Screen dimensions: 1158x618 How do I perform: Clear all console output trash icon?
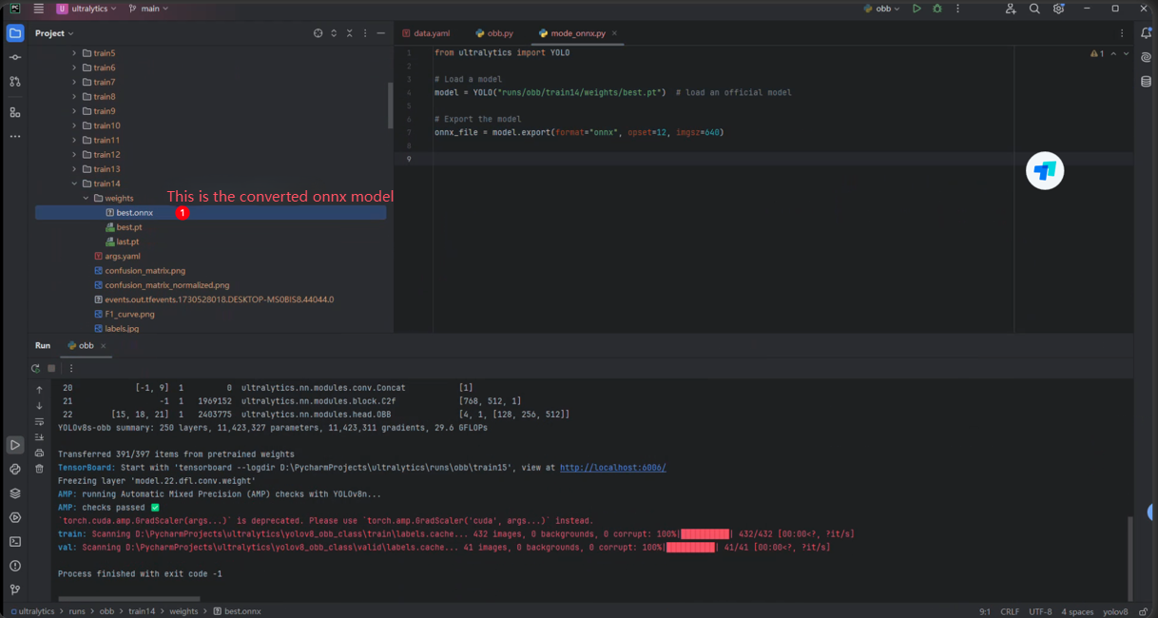tap(39, 469)
